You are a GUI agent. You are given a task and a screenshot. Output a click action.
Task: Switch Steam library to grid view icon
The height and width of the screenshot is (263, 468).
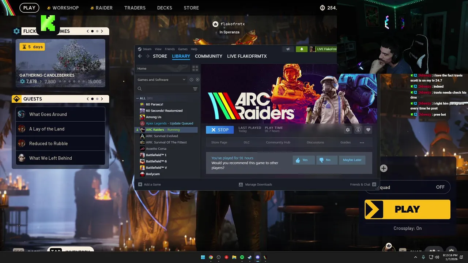pos(195,68)
